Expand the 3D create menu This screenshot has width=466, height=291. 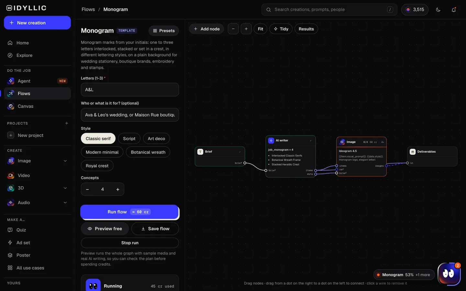(65, 188)
